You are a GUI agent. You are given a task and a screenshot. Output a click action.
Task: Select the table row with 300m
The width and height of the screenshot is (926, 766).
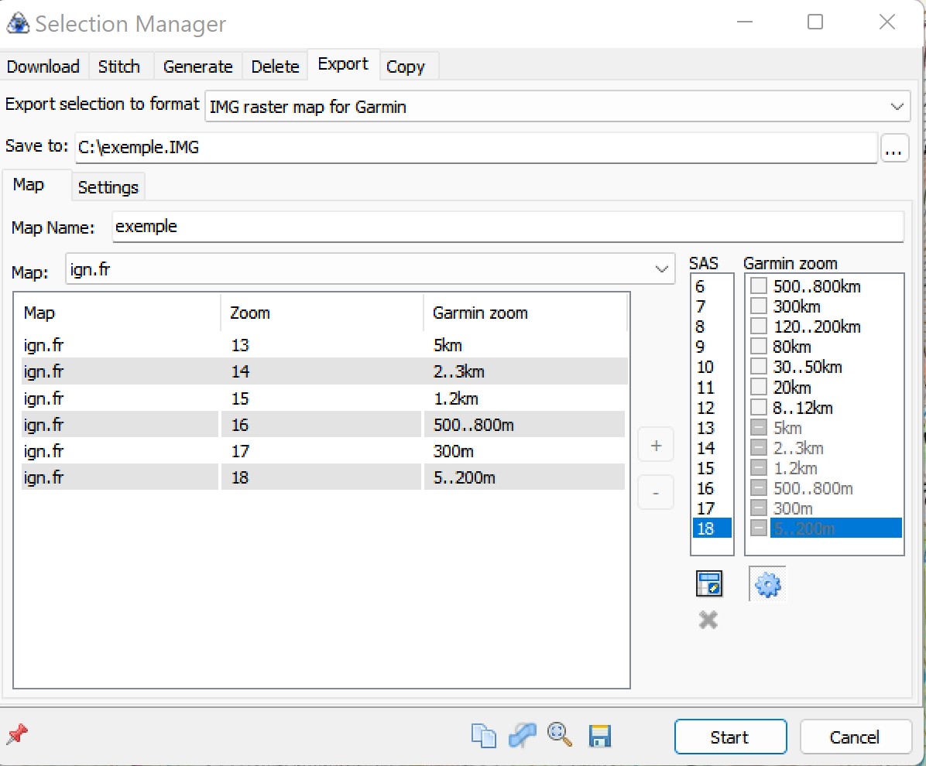(324, 451)
